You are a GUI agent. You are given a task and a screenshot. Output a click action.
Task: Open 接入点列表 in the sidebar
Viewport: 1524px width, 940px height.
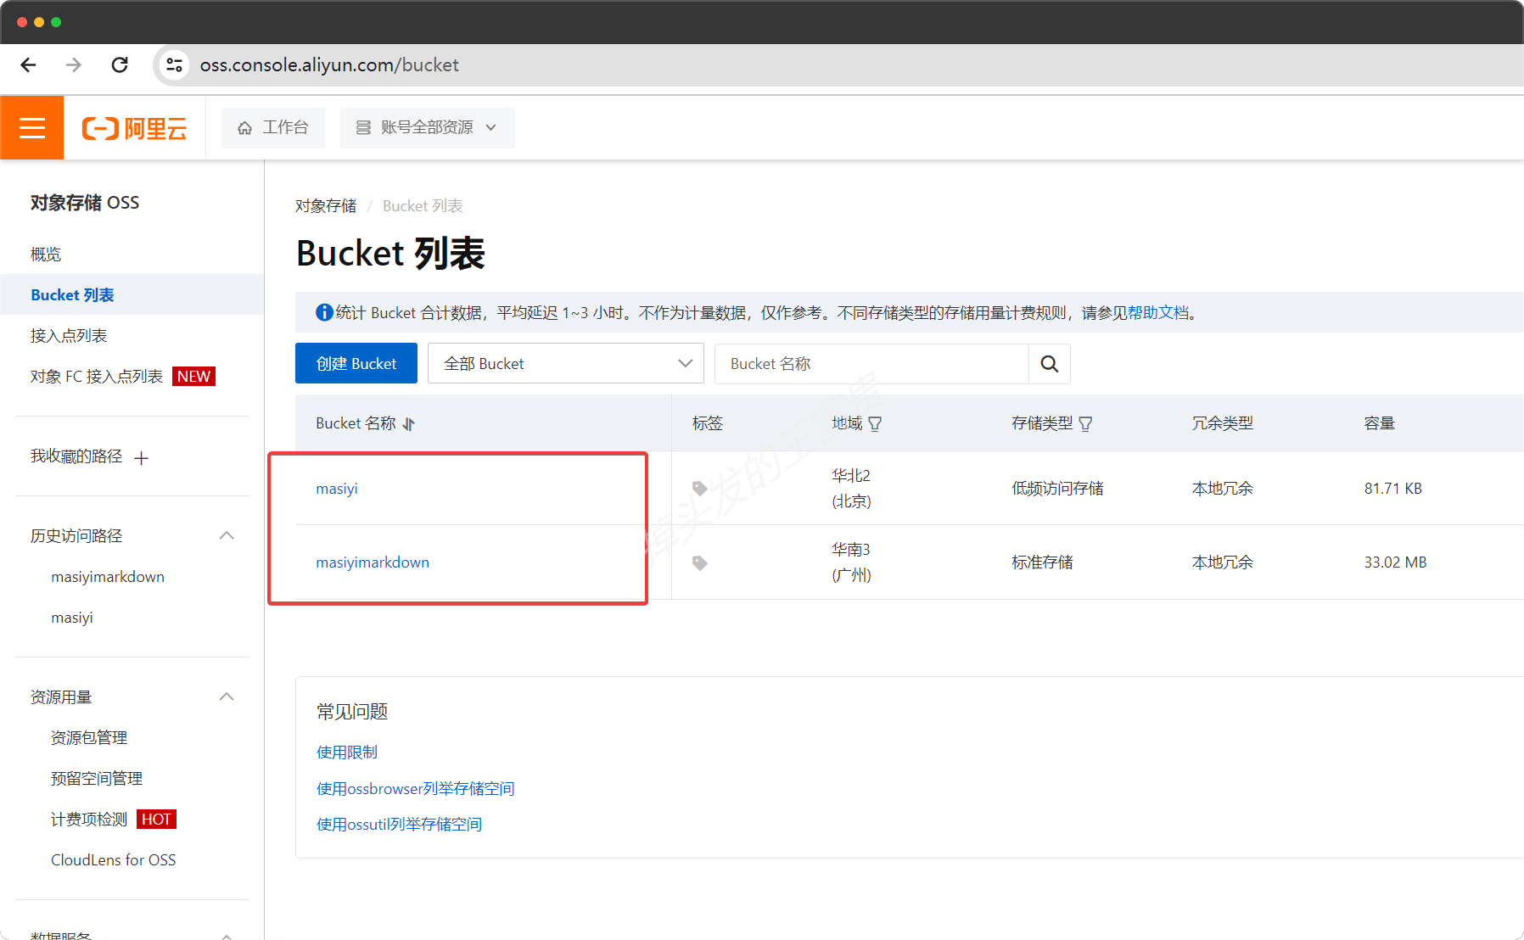(x=69, y=336)
